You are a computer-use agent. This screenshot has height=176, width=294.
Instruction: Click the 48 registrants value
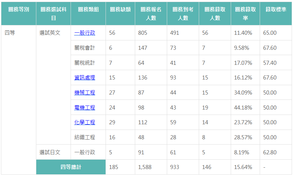(141, 137)
